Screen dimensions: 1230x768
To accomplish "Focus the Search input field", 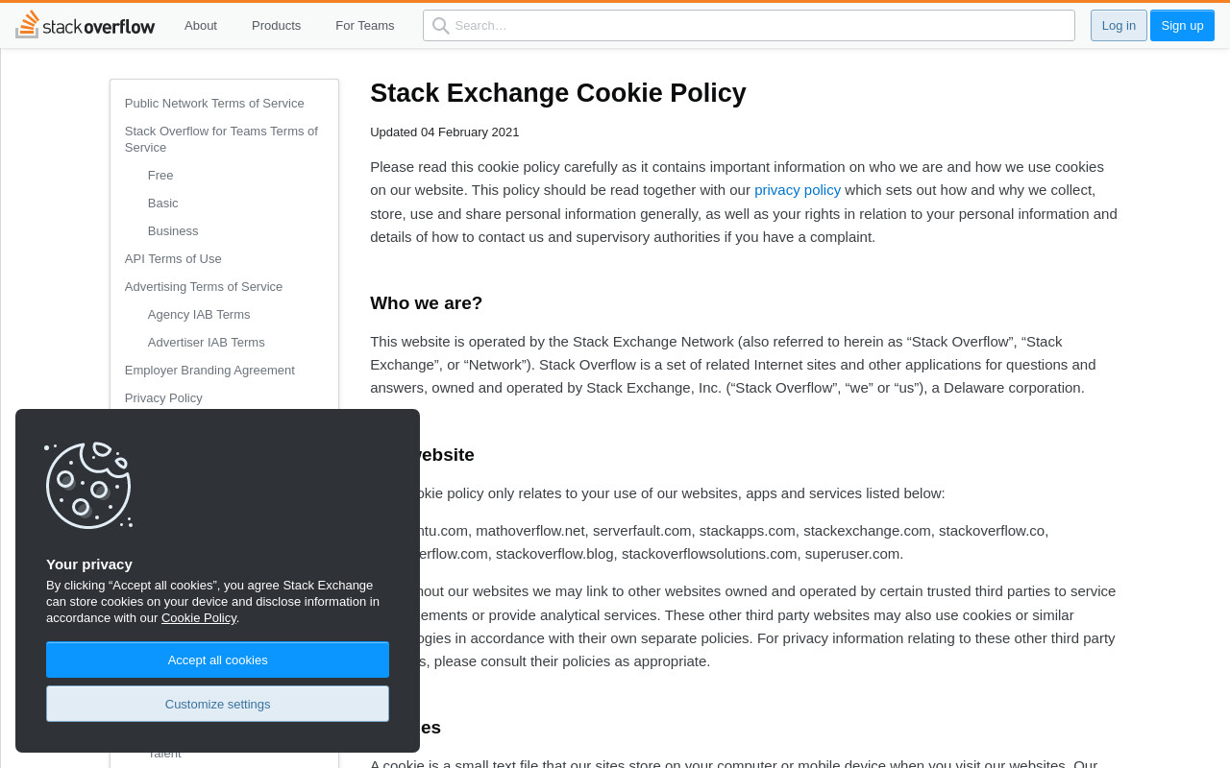I will tap(749, 26).
